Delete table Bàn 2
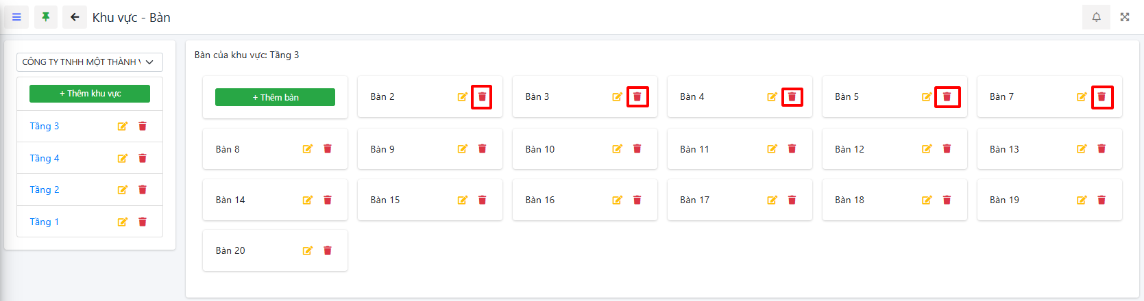 (482, 97)
